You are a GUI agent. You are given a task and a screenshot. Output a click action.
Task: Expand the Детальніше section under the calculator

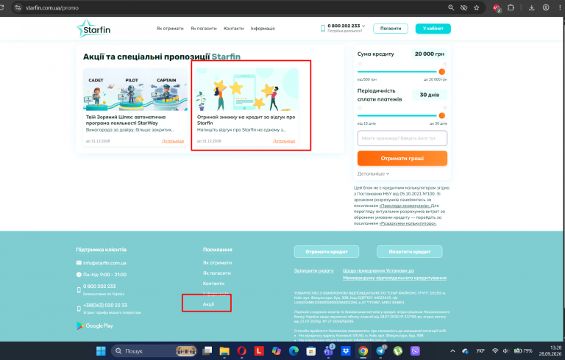click(373, 173)
